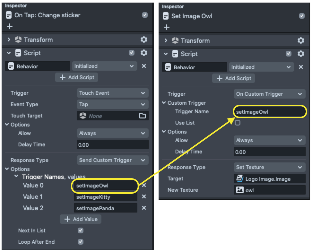Collapse the Options group above Trigger Names
Screen dimensions: 312x252
[7, 169]
